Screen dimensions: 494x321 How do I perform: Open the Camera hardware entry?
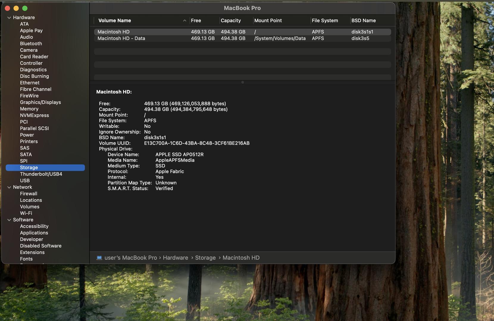tap(29, 50)
